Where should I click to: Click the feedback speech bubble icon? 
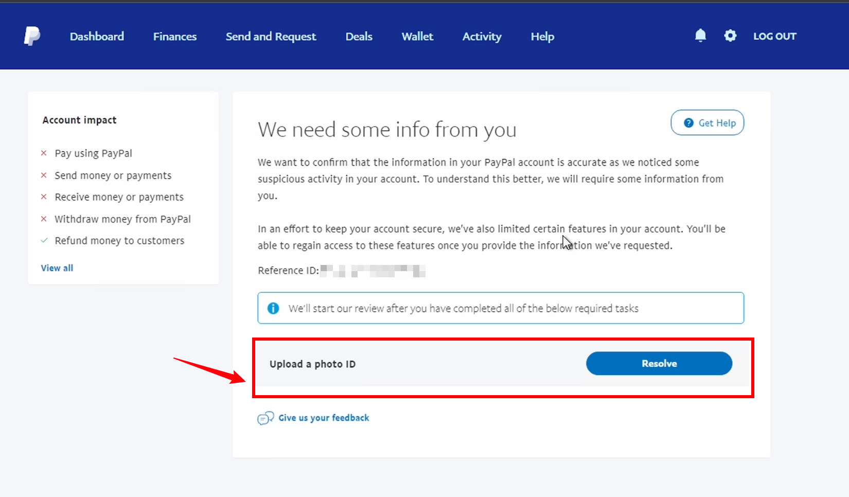click(266, 418)
